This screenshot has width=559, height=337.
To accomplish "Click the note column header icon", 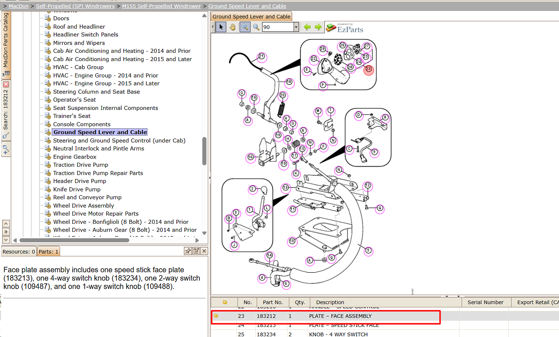I will pos(225,302).
